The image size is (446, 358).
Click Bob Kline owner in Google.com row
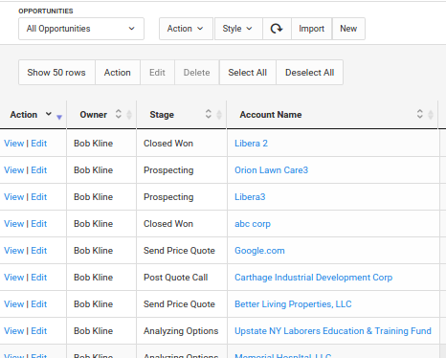pos(94,251)
